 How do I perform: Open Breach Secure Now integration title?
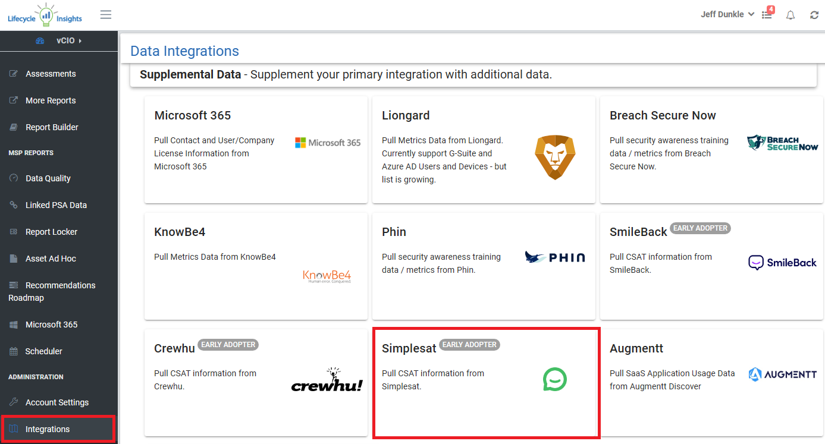(663, 115)
